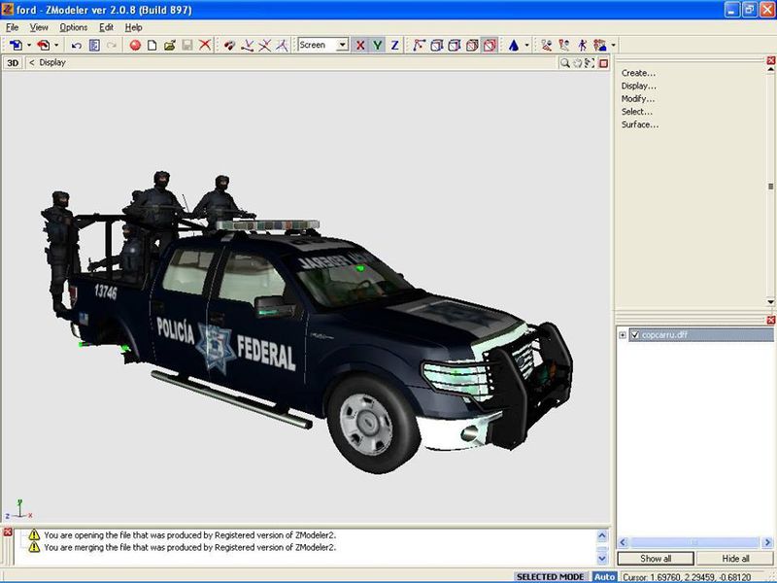Close the message log panel
This screenshot has width=777, height=583.
click(8, 532)
